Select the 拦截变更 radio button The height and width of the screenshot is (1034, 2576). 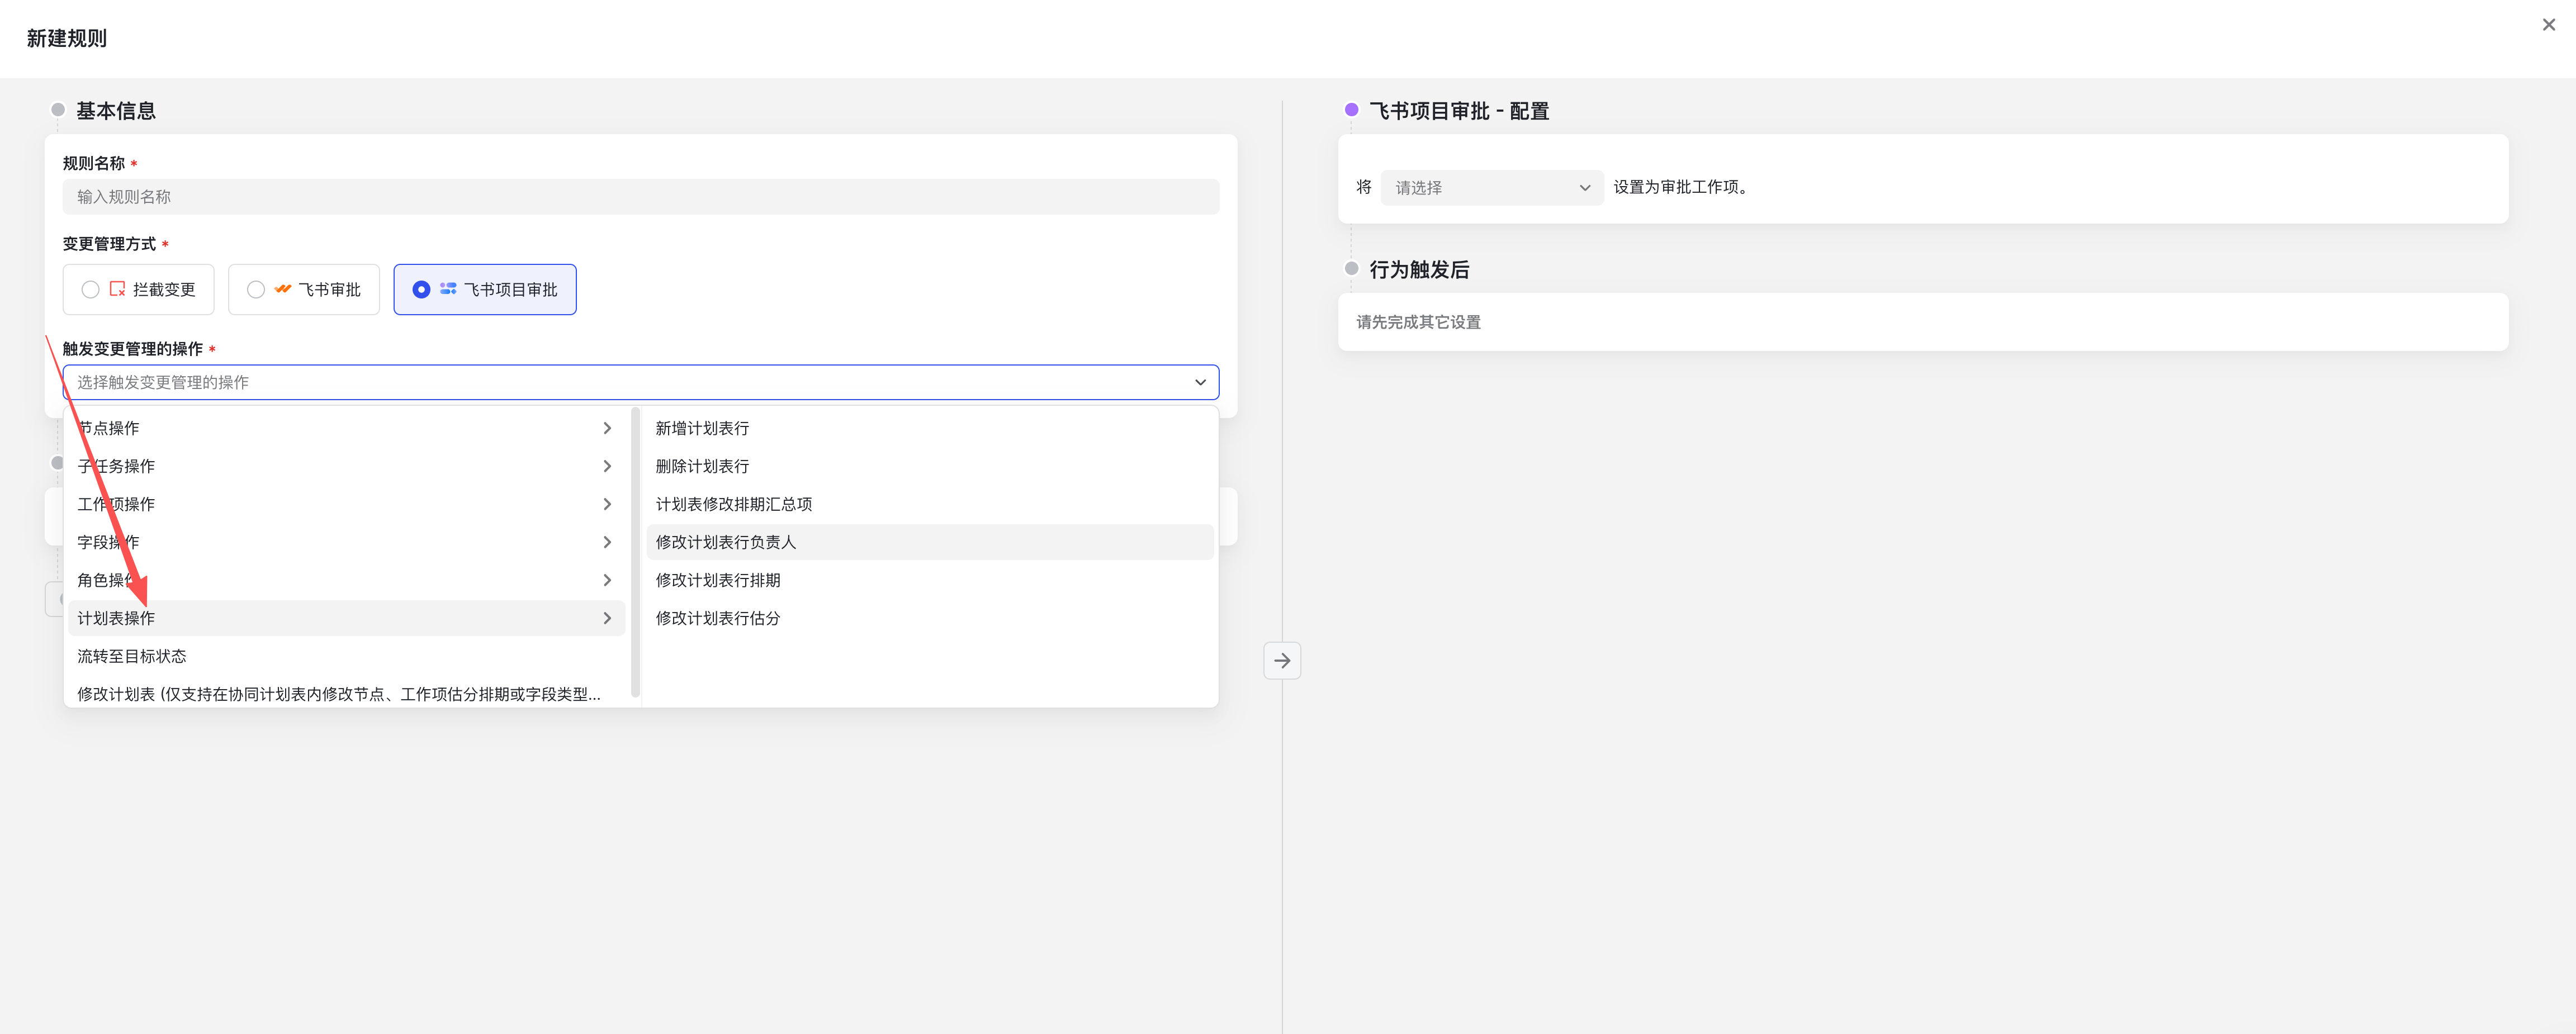(90, 289)
